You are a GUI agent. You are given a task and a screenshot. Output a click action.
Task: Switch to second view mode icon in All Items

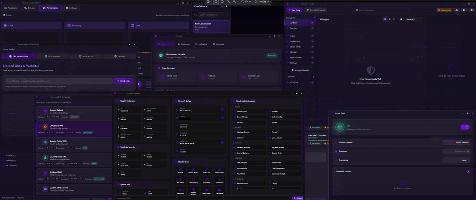(390, 19)
